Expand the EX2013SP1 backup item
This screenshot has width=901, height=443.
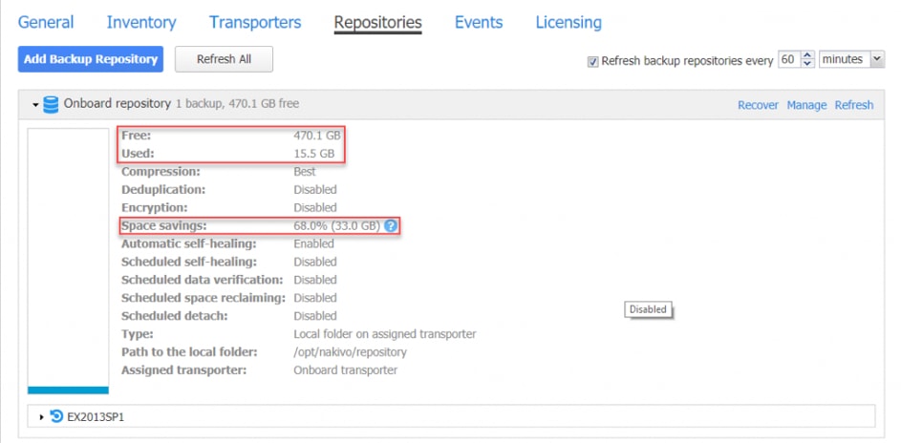(42, 417)
